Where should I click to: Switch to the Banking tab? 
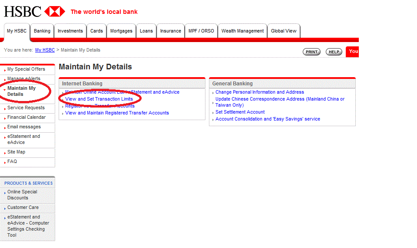(42, 31)
